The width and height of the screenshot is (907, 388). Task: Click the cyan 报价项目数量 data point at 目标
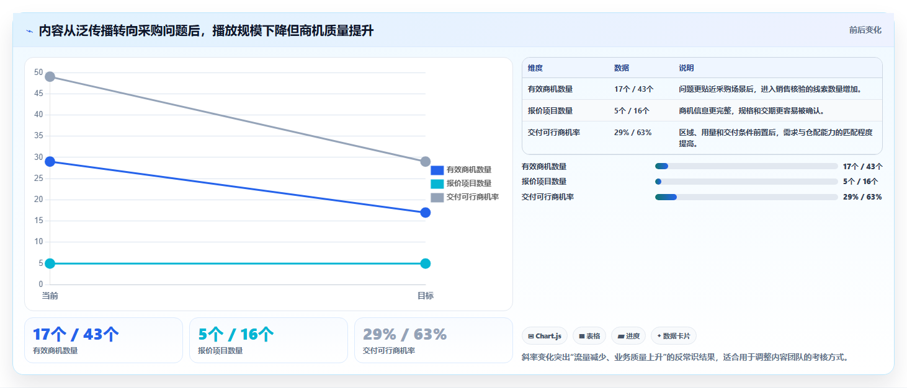coord(426,263)
